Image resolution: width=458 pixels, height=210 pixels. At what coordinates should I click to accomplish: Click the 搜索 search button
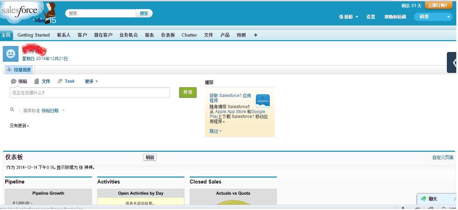[144, 13]
